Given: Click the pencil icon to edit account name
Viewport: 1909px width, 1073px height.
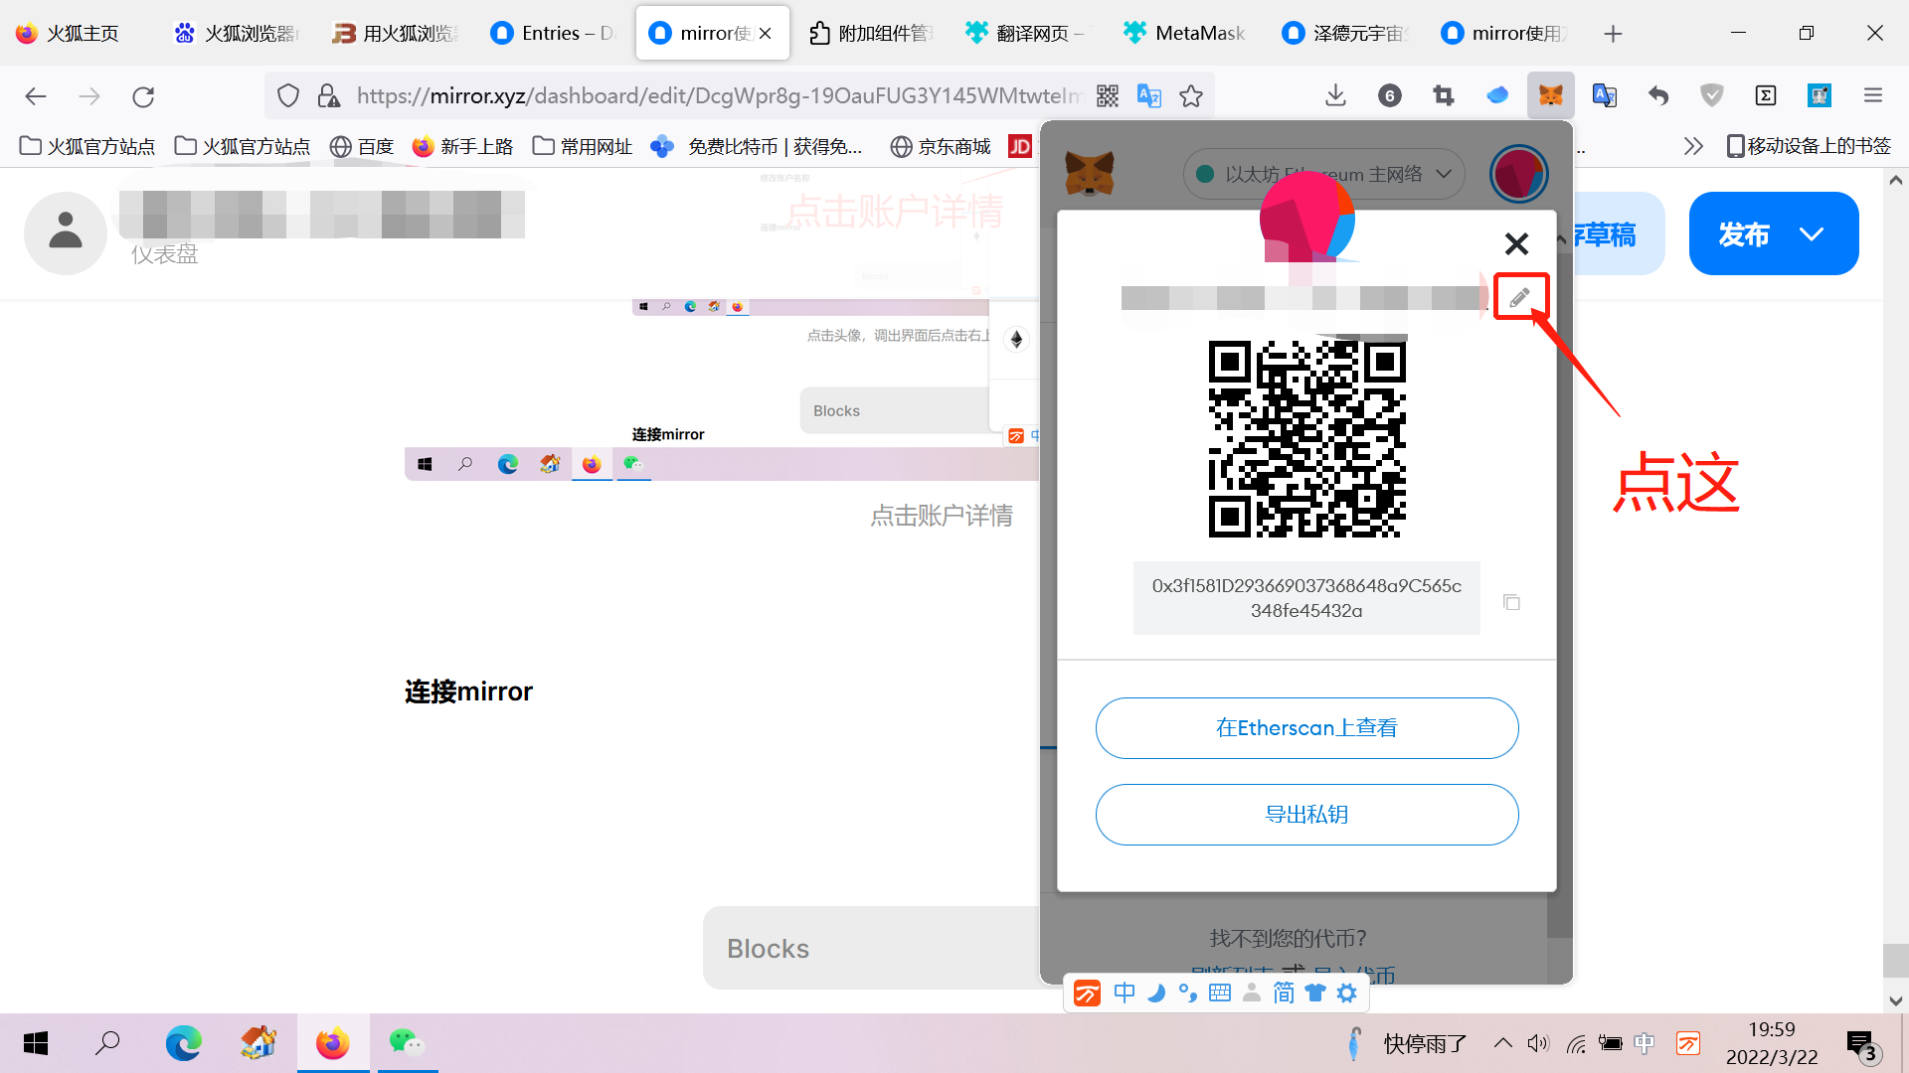Looking at the screenshot, I should (1520, 297).
